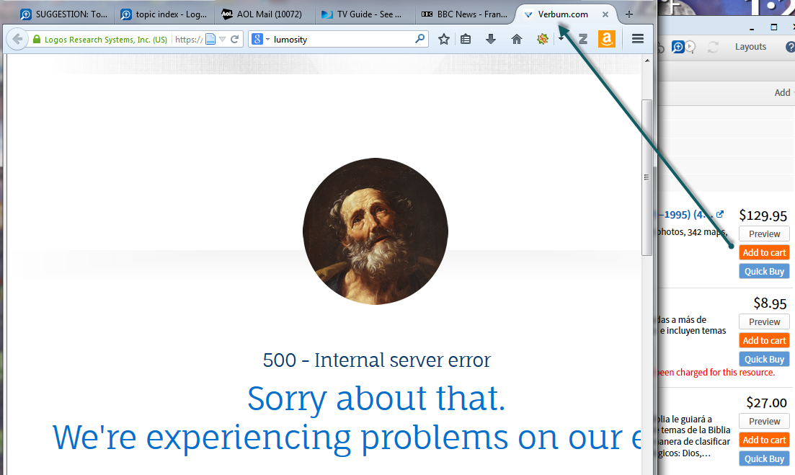The height and width of the screenshot is (475, 795).
Task: Click the "We're experiencing problems" heading
Action: tap(347, 437)
